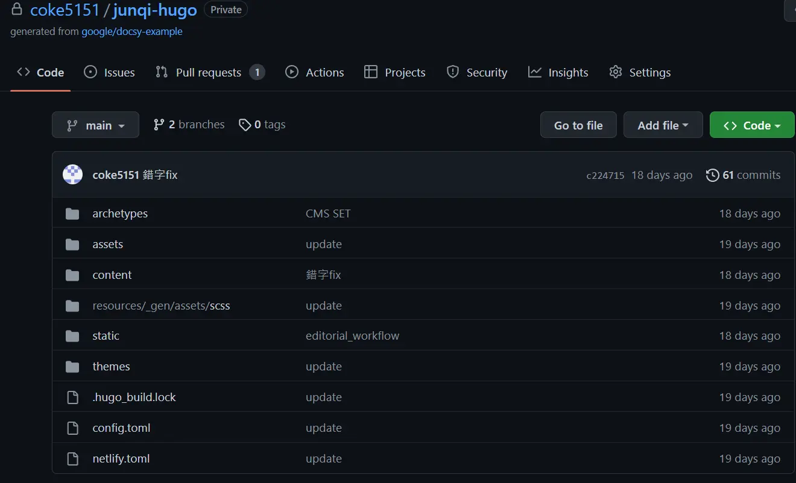796x483 pixels.
Task: Switch to the Code tab
Action: click(x=40, y=72)
